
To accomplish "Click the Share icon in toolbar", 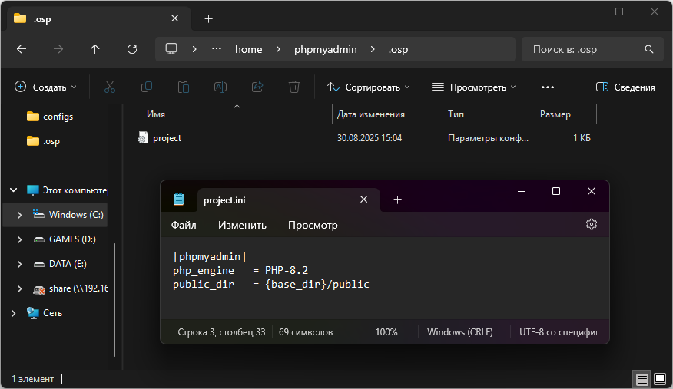I will 257,87.
